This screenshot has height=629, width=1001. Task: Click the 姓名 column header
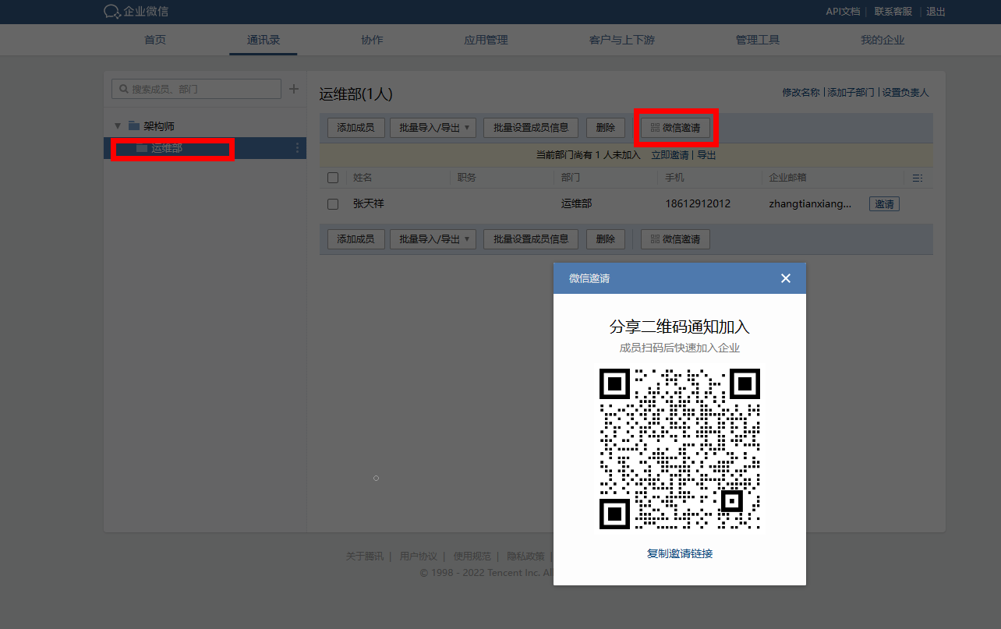point(363,178)
